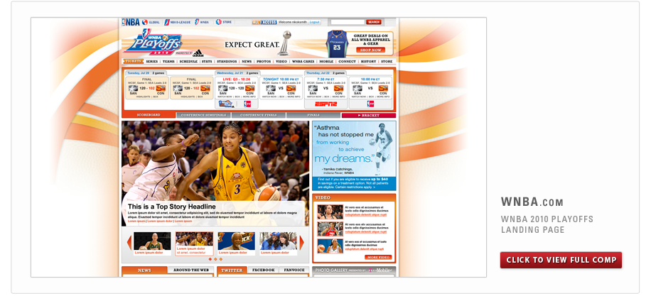Select the Tickets navigation item
Viewport: 651px width, 296px height.
click(133, 62)
